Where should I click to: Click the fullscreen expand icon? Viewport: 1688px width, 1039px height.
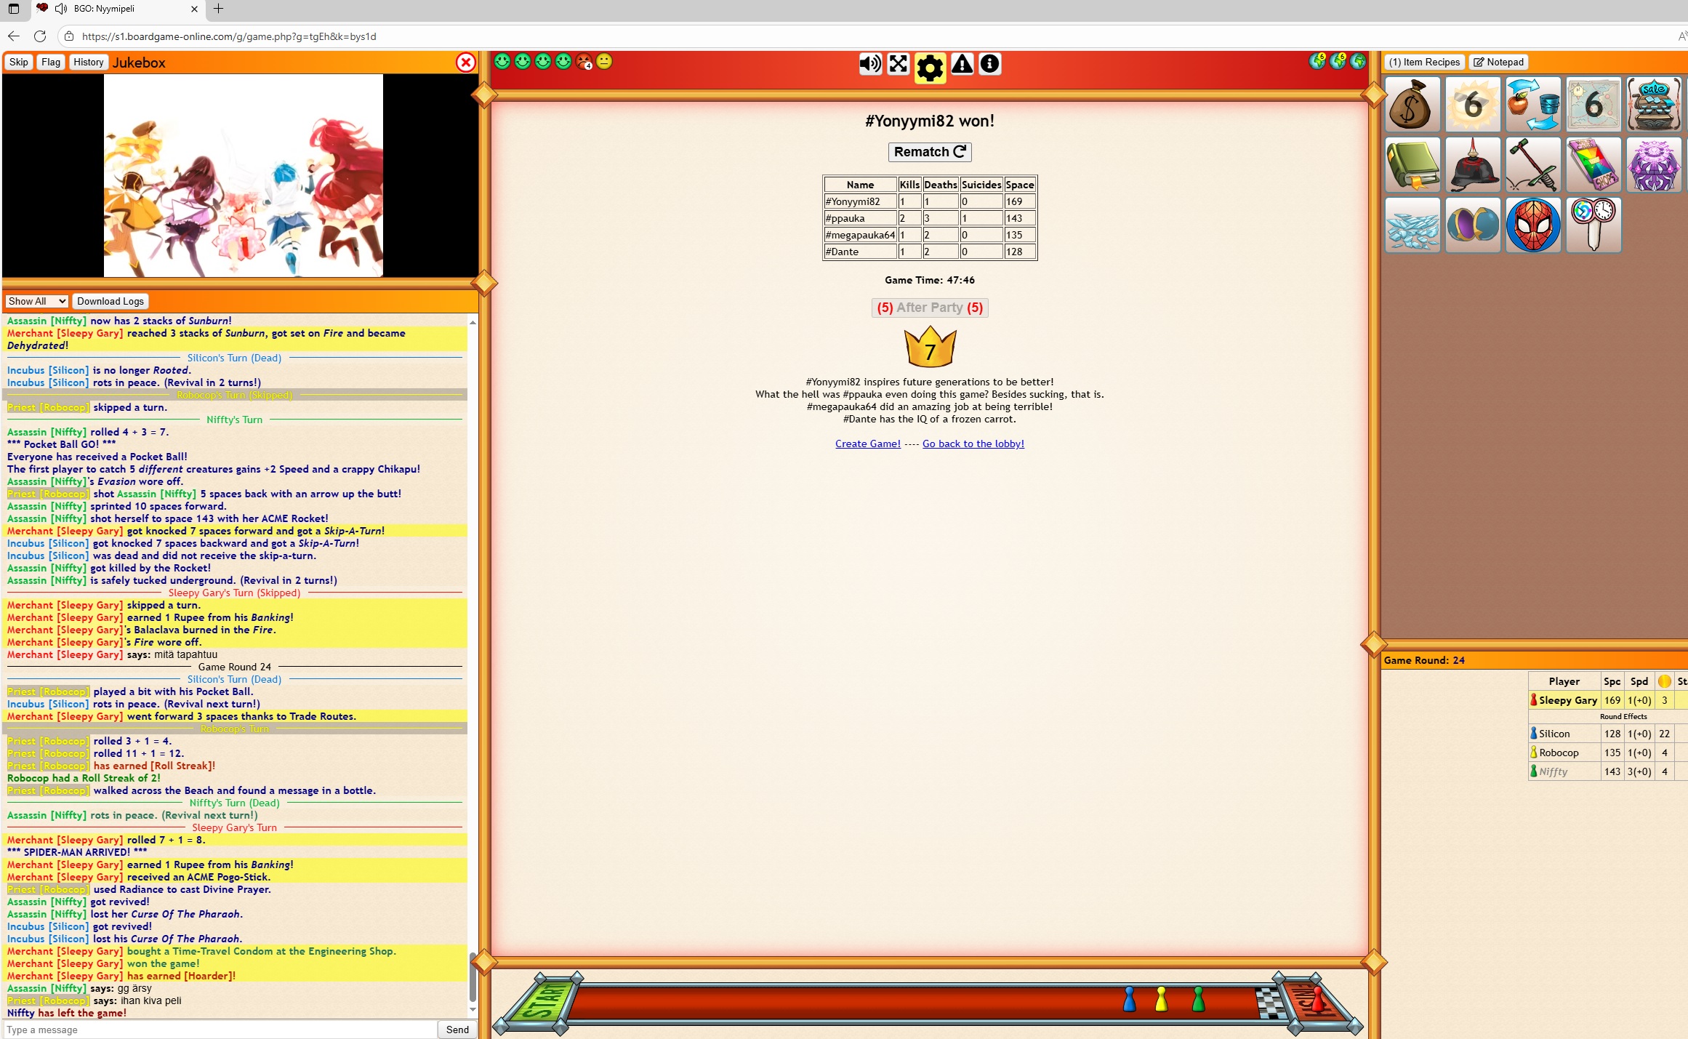(899, 64)
